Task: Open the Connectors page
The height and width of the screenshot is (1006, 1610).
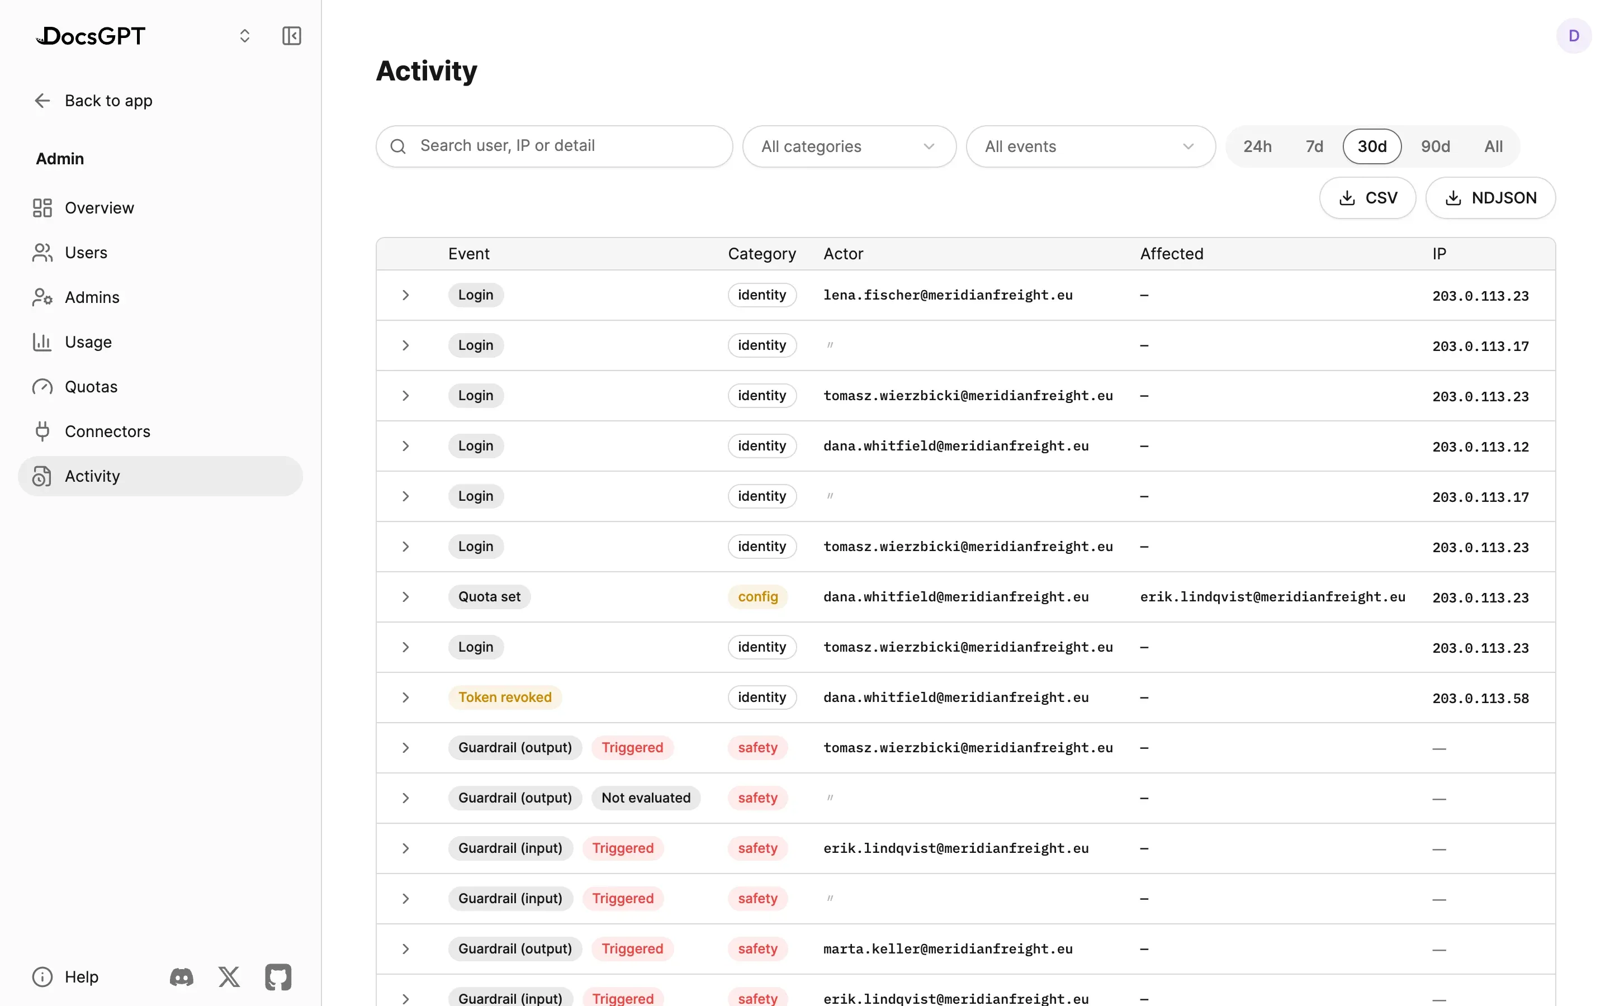Action: 160,431
